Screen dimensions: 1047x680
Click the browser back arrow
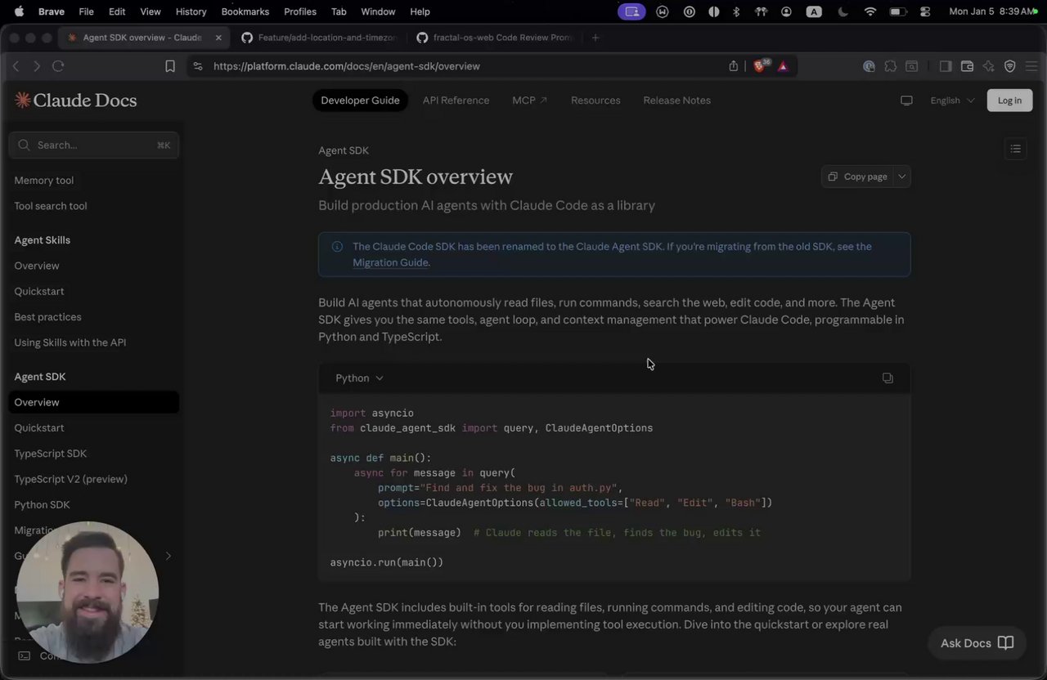click(16, 66)
